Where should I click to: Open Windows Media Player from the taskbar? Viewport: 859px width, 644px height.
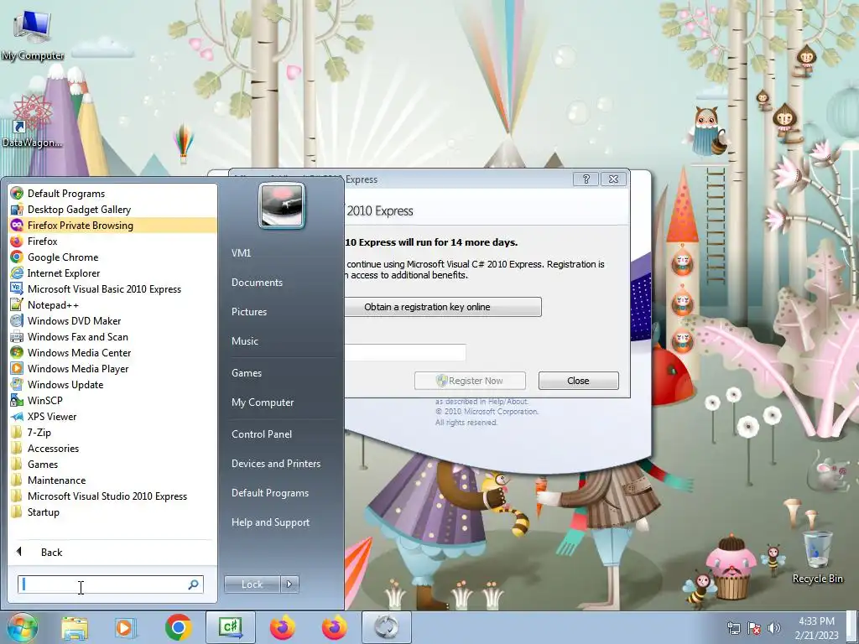126,627
